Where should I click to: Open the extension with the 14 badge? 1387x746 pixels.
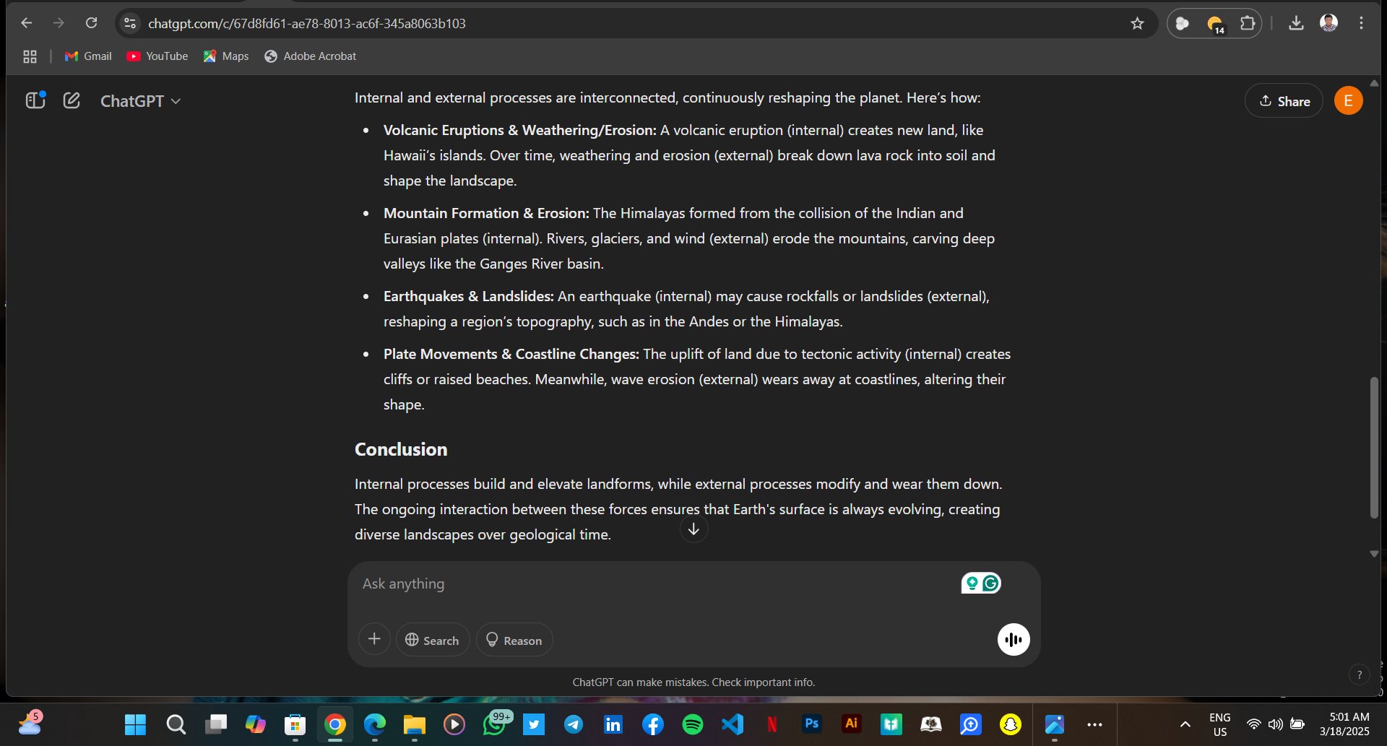[1215, 24]
